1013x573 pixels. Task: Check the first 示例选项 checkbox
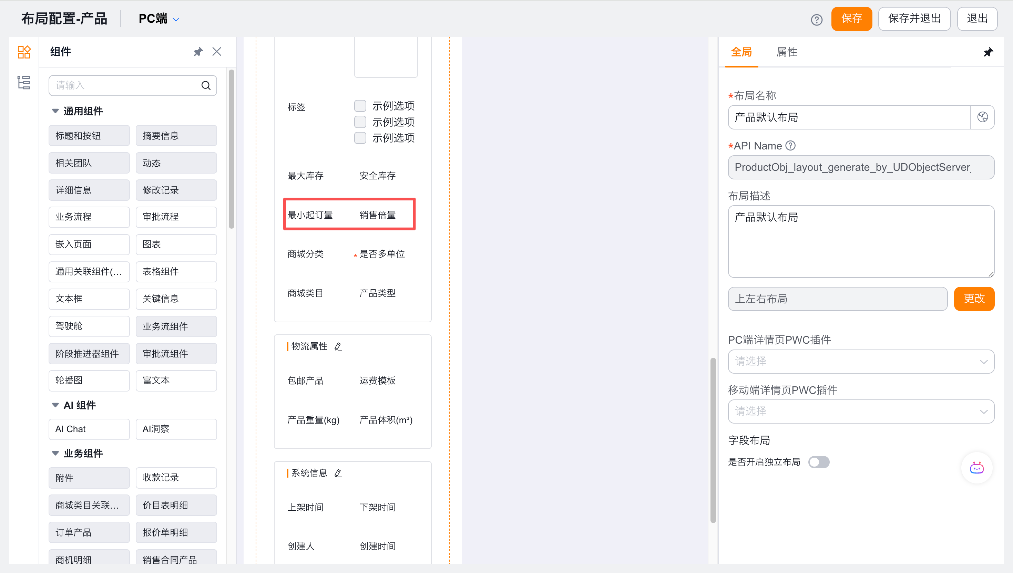point(360,106)
